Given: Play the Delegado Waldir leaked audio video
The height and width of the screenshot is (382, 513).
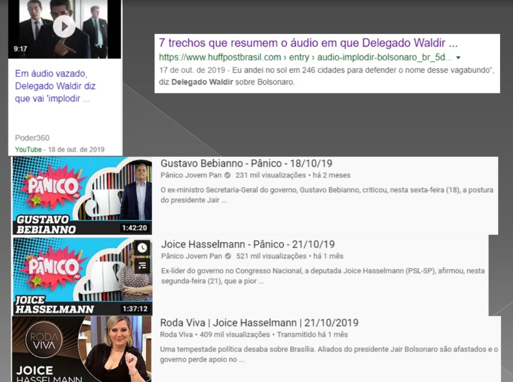Looking at the screenshot, I should pyautogui.click(x=64, y=26).
